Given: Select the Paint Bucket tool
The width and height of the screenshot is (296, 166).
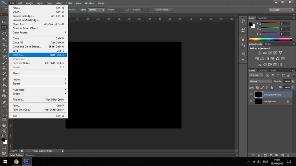Looking at the screenshot, I should pyautogui.click(x=4, y=85).
